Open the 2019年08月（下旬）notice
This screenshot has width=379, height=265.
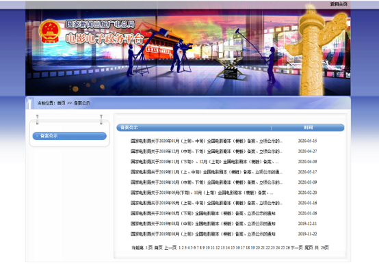[203, 213]
